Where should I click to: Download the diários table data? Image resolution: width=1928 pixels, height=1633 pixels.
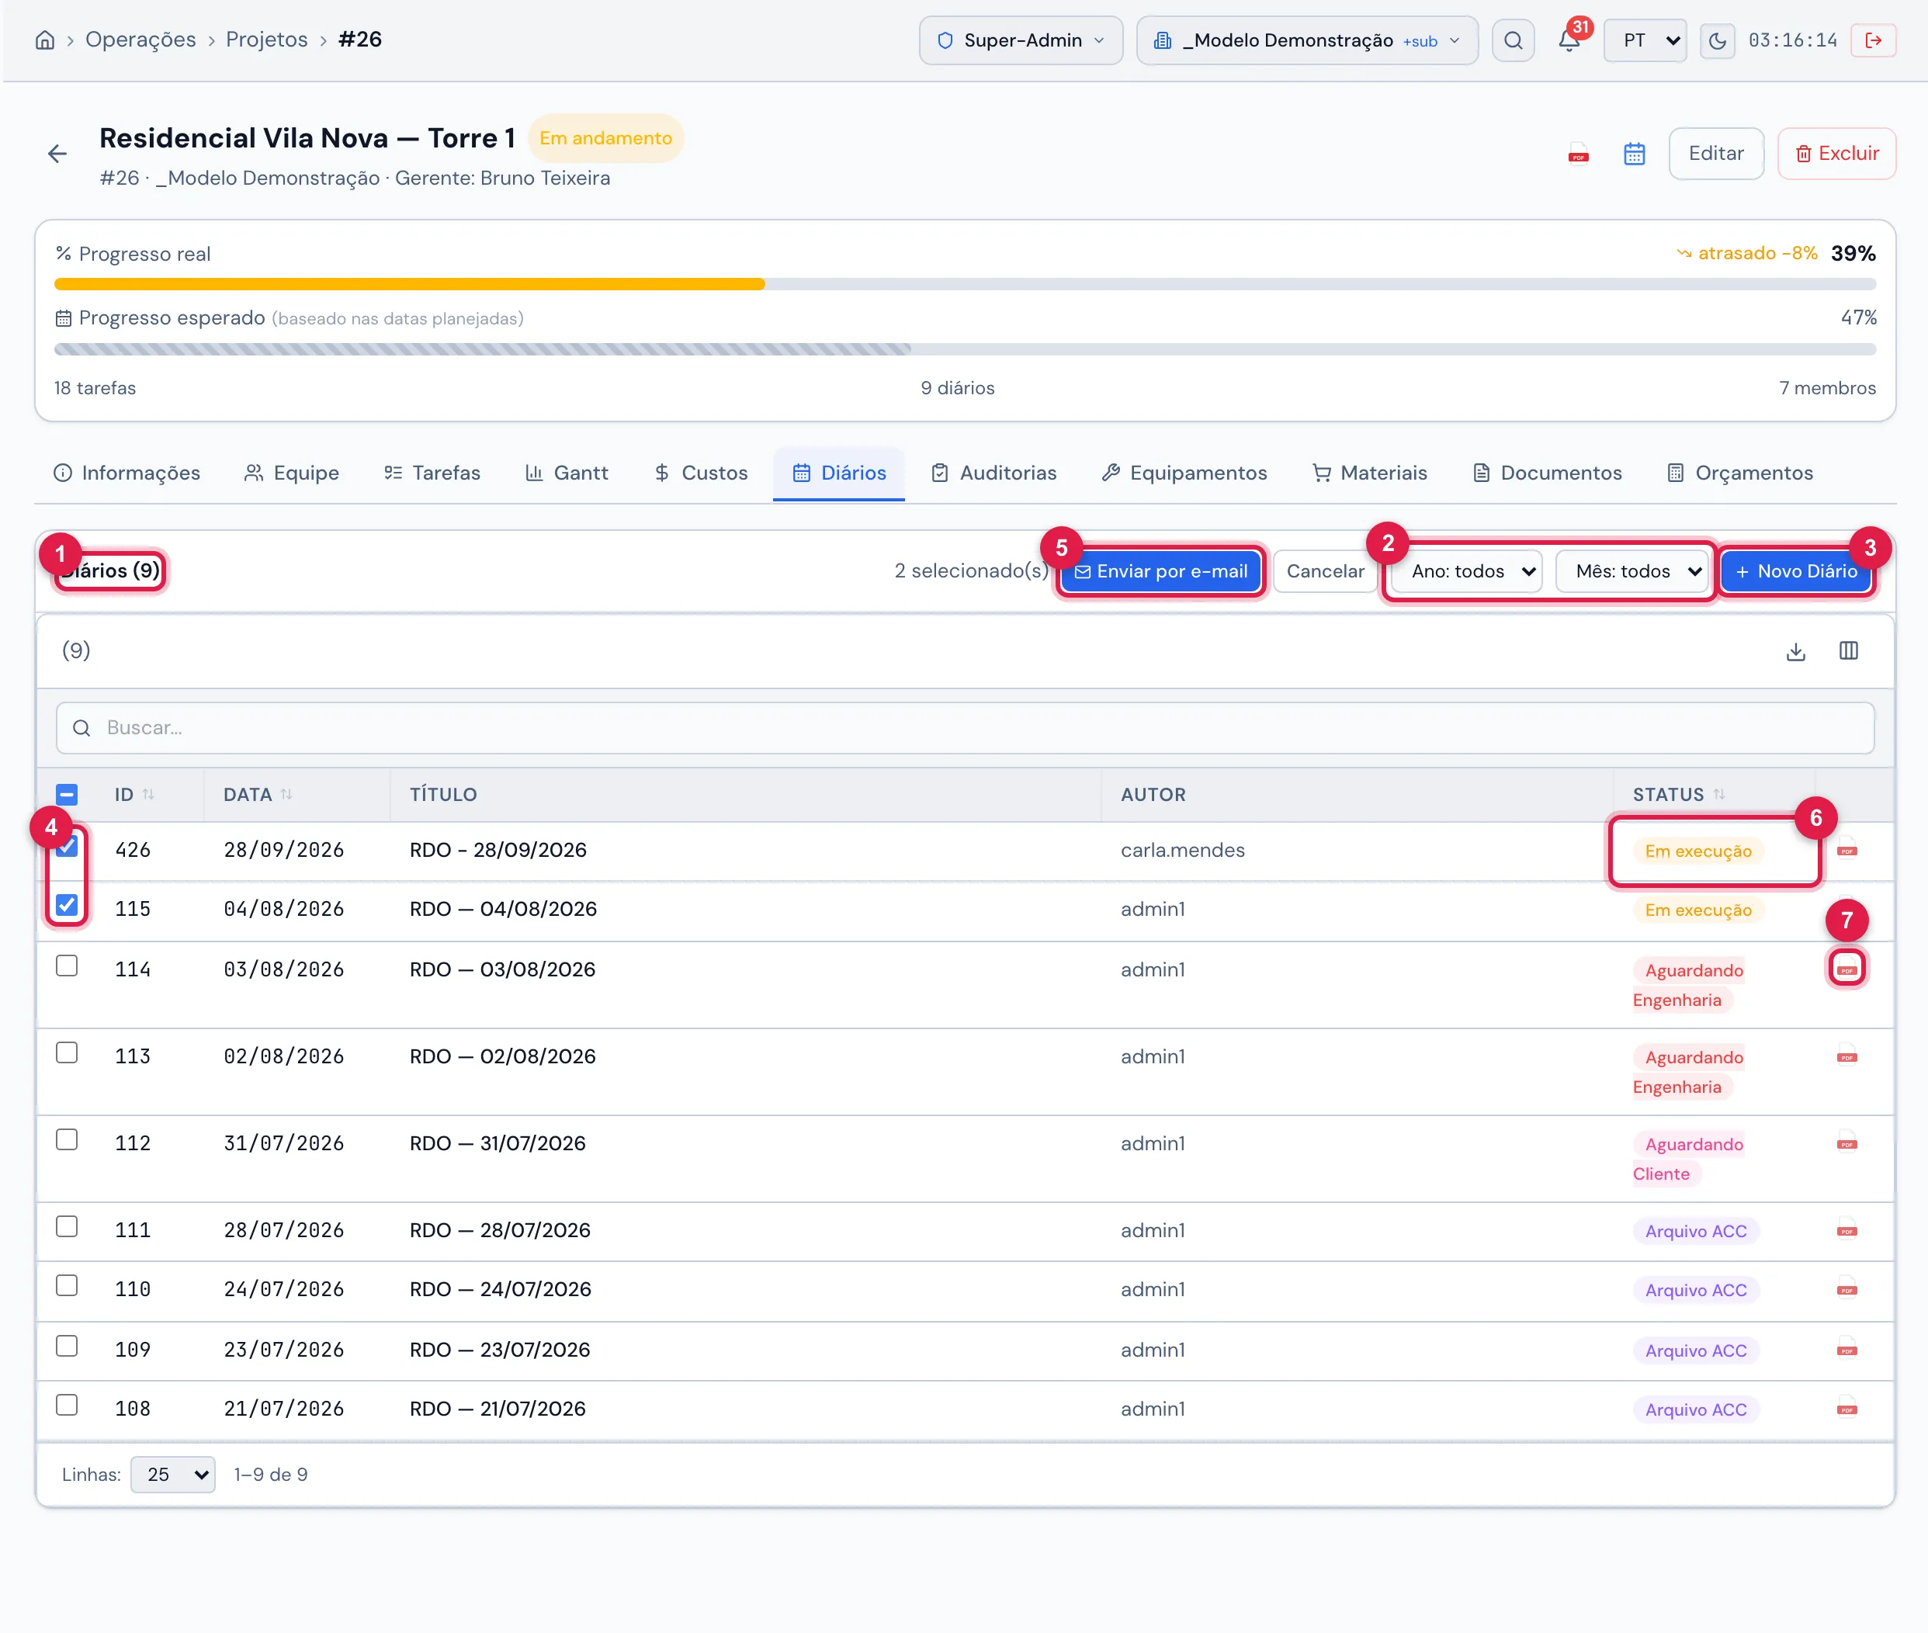pos(1795,650)
